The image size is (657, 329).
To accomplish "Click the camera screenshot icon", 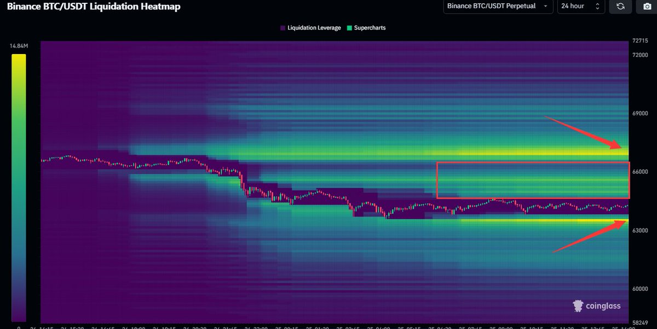I will (x=647, y=6).
